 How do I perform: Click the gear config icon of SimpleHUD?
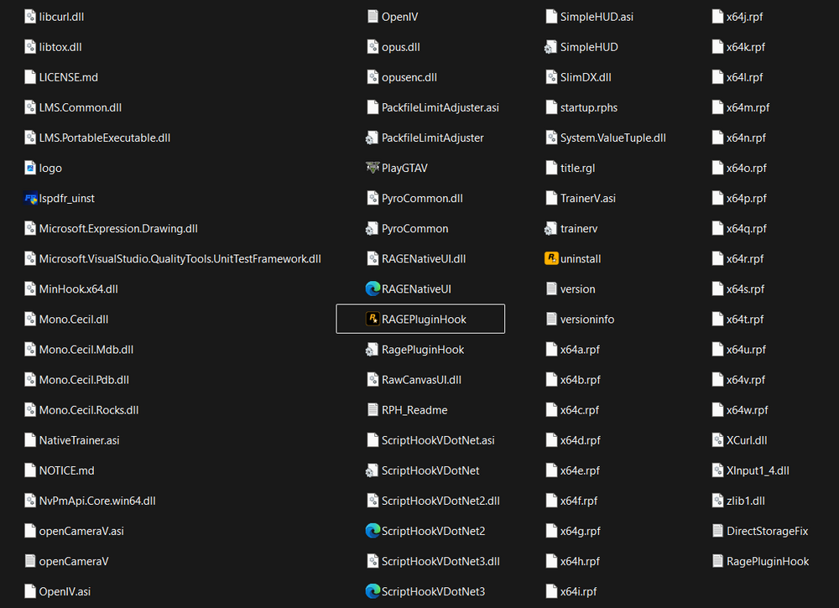(x=550, y=47)
